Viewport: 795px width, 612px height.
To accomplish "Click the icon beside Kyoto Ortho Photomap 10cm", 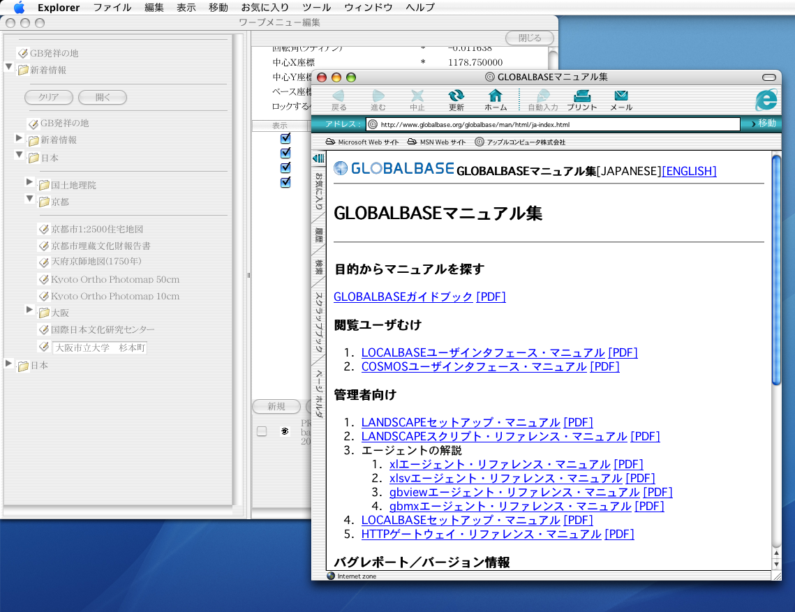I will 44,296.
